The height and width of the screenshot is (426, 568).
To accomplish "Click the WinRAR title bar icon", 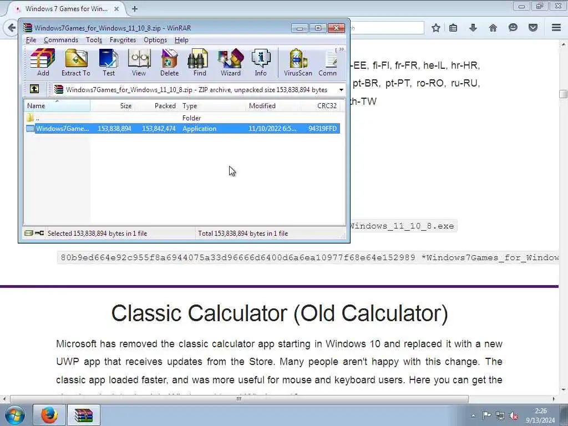I will point(28,28).
